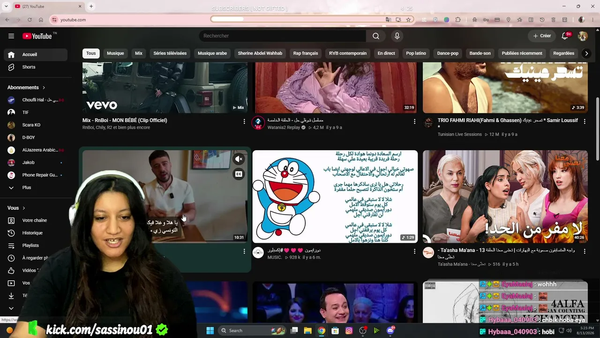Open the Tunisian Live Sessions channel link

[460, 134]
